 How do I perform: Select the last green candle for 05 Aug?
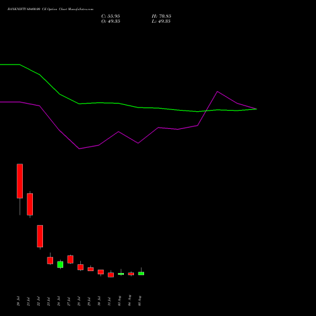click(141, 274)
